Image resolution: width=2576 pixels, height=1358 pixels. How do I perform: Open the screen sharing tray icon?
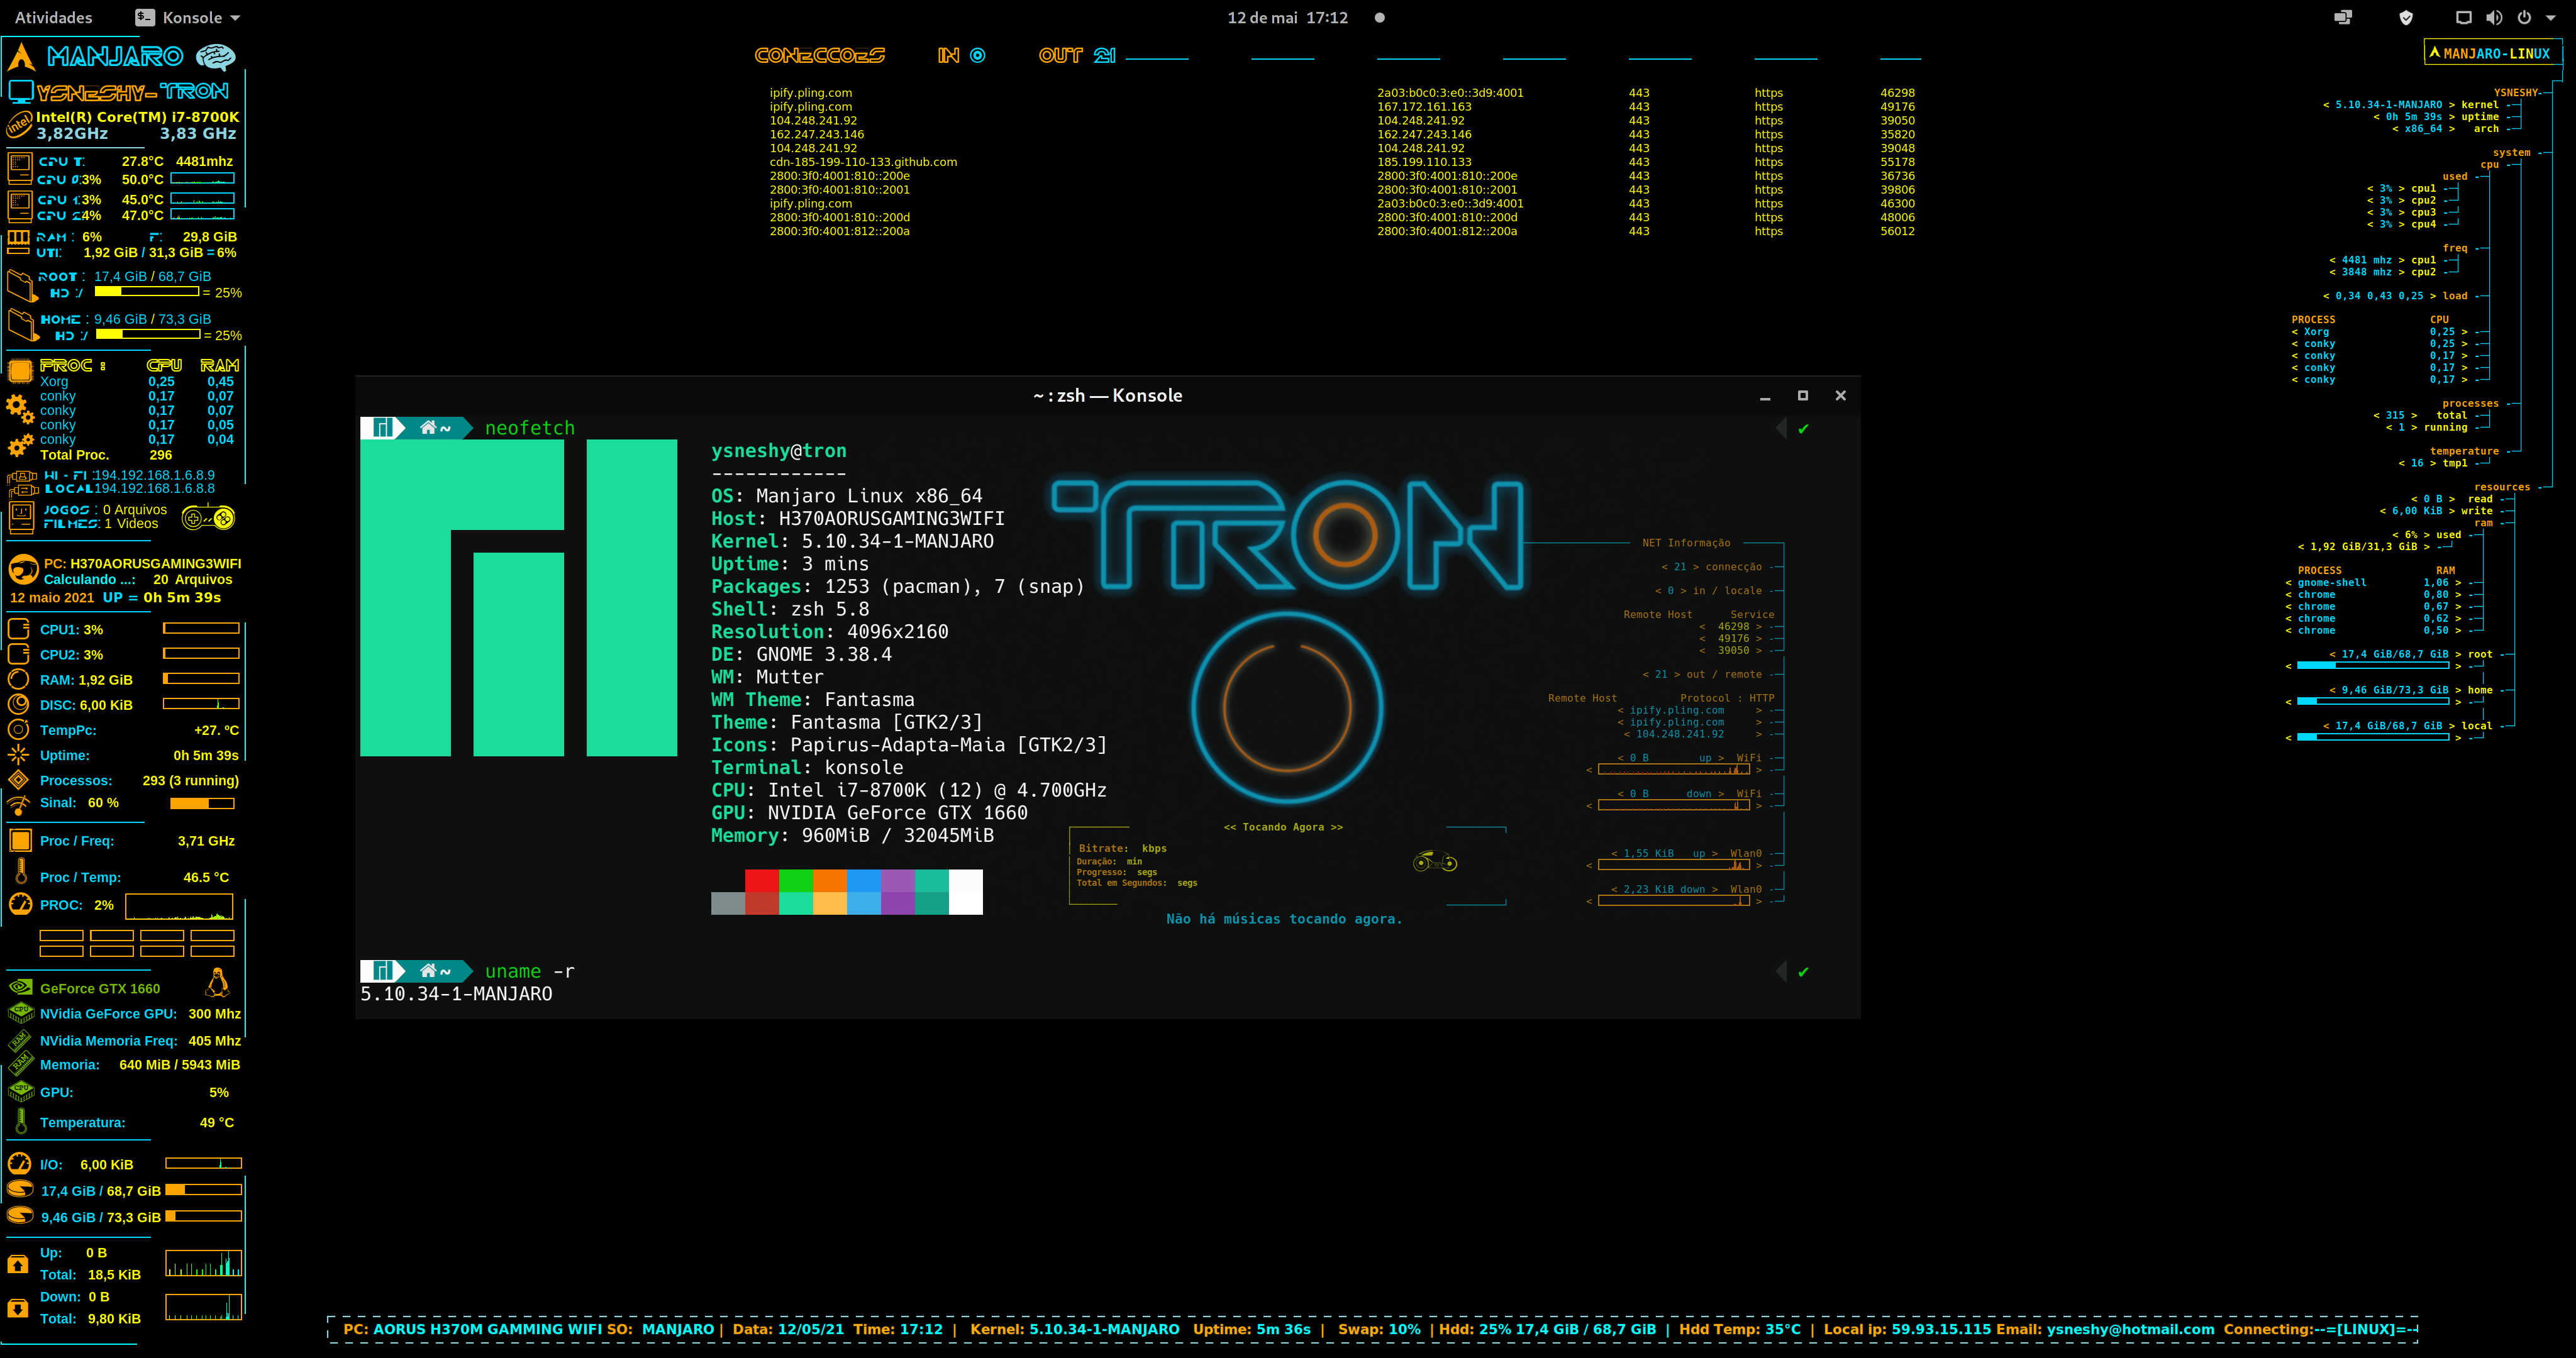[2343, 17]
